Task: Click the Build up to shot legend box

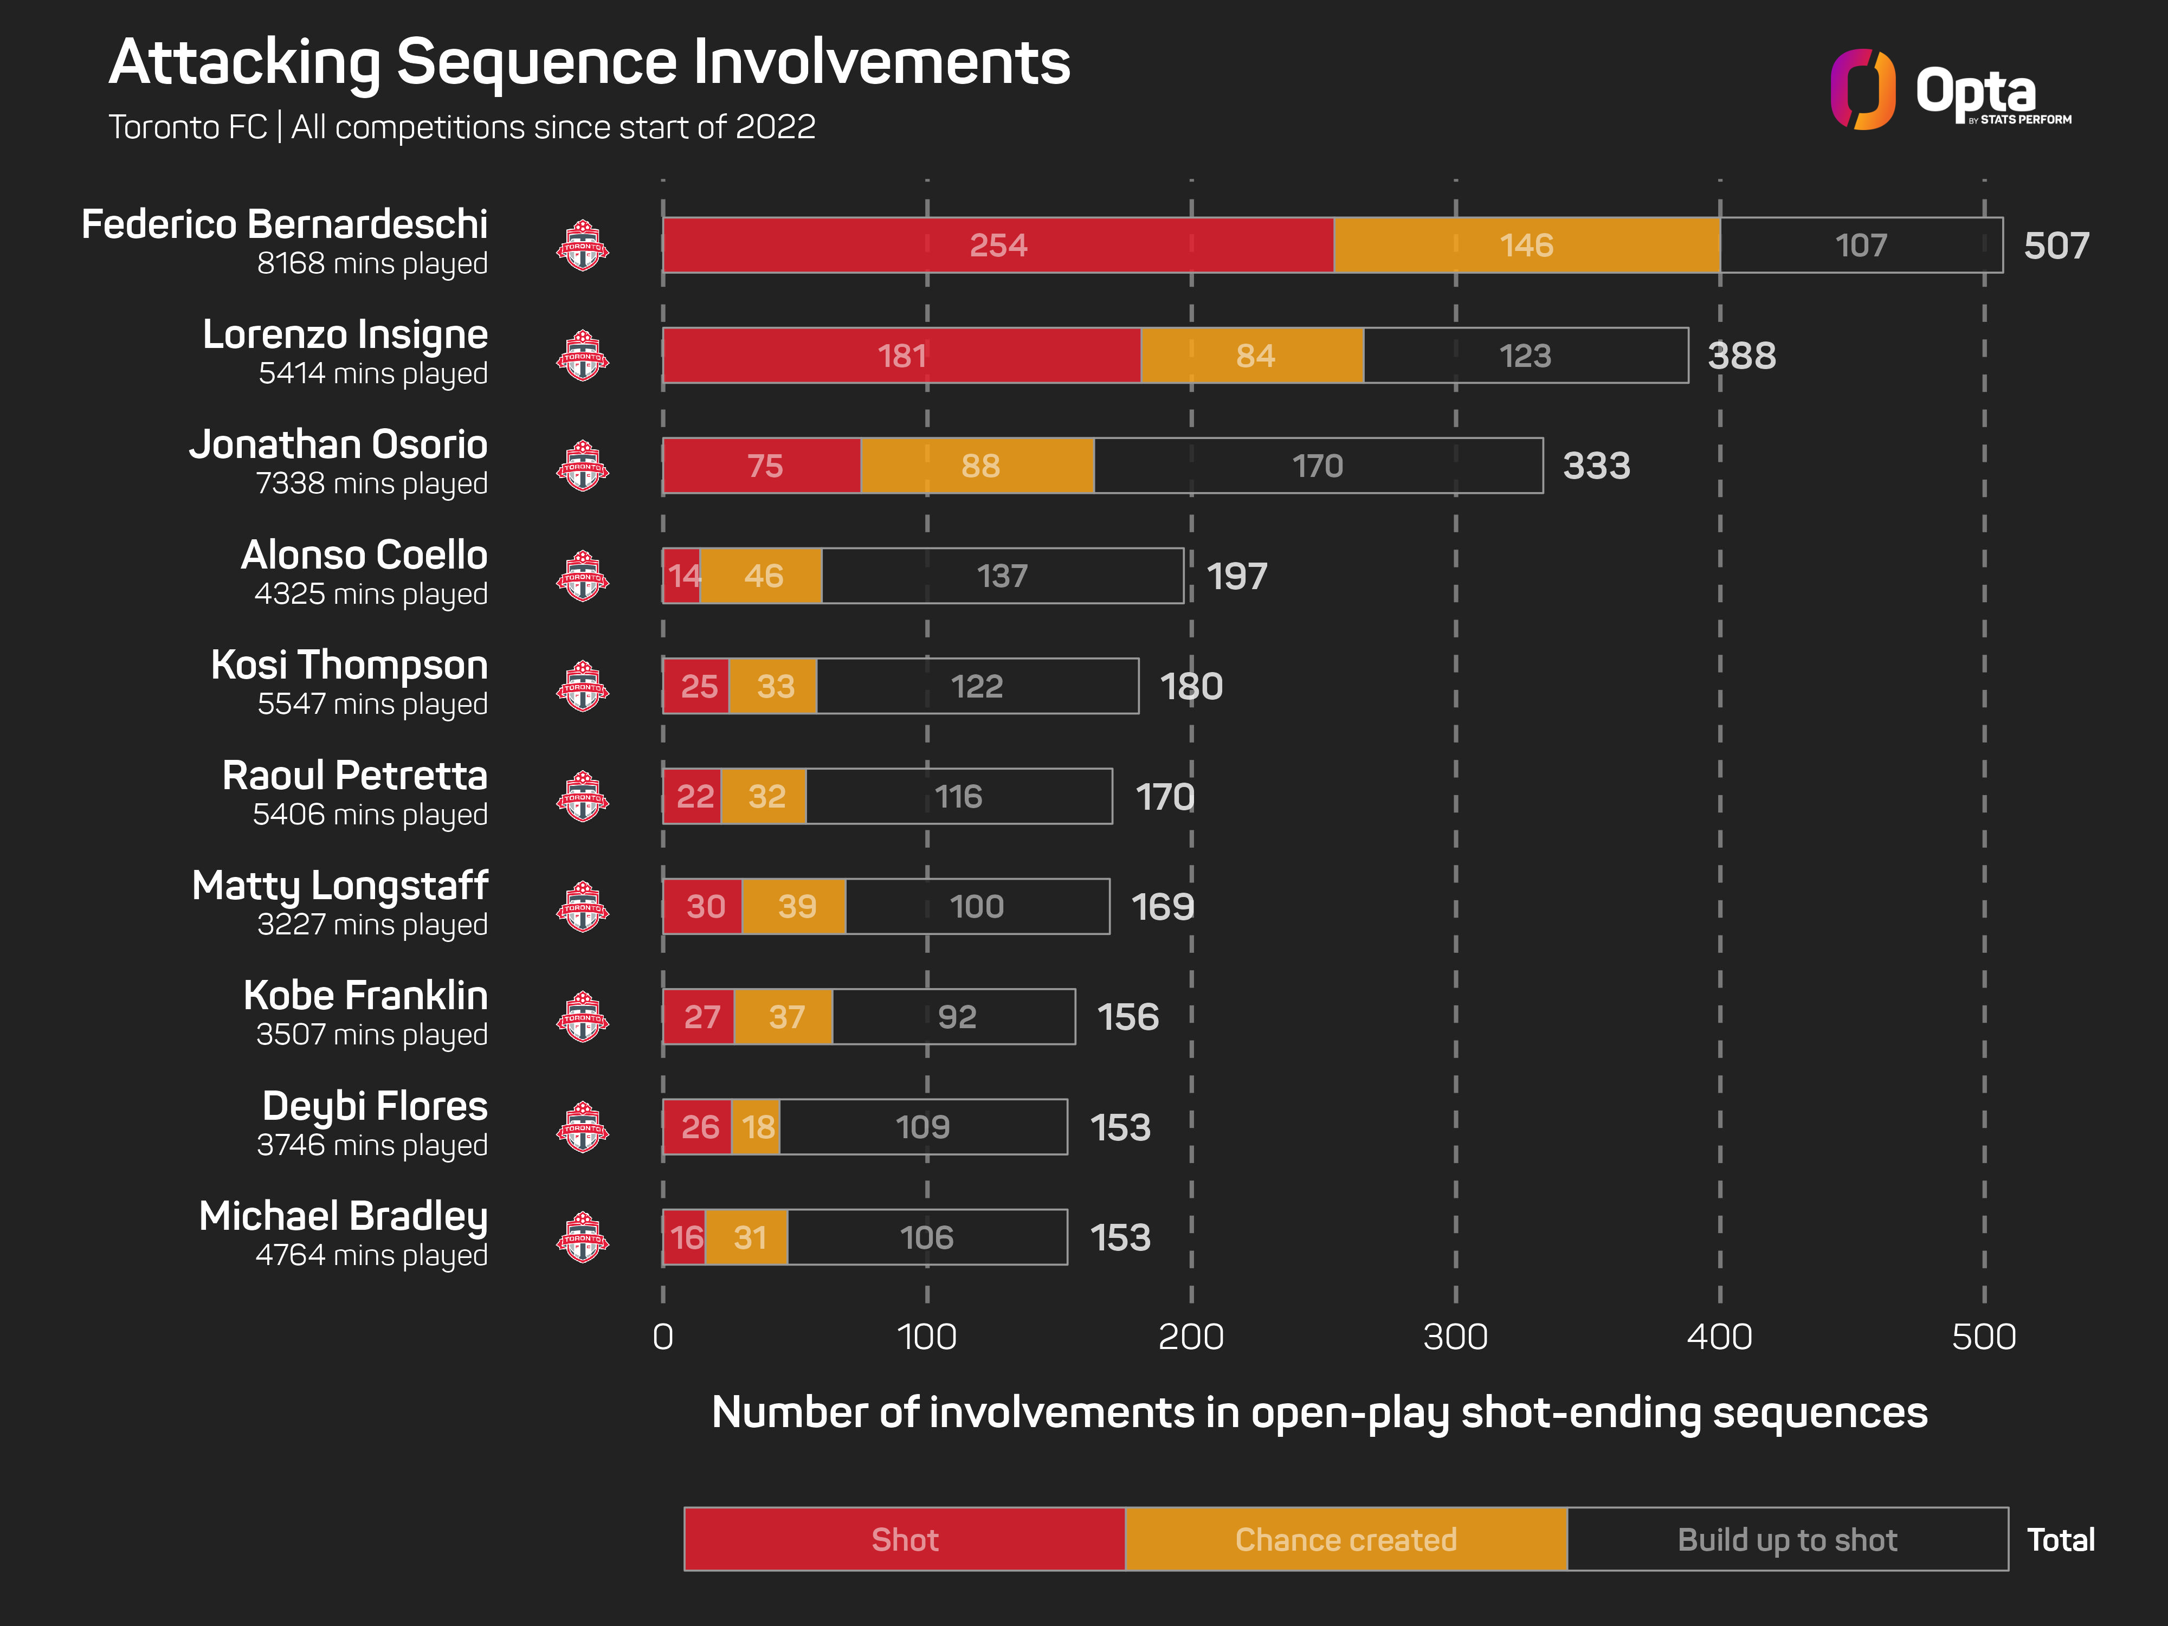Action: 1787,1539
